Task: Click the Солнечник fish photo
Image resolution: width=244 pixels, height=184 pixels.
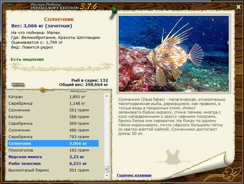Action: tap(174, 54)
